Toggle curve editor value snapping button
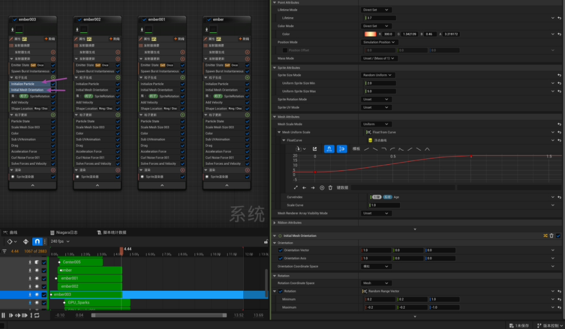This screenshot has height=329, width=565. (342, 149)
